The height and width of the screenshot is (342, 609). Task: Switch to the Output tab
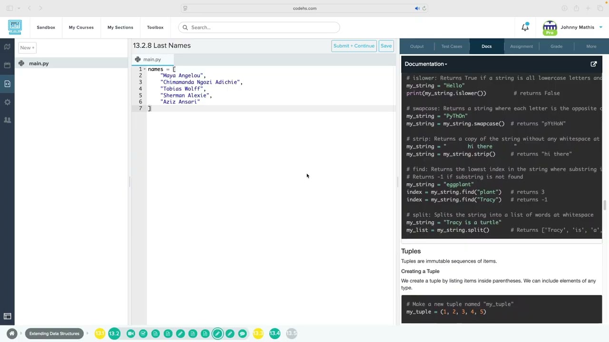coord(417,46)
